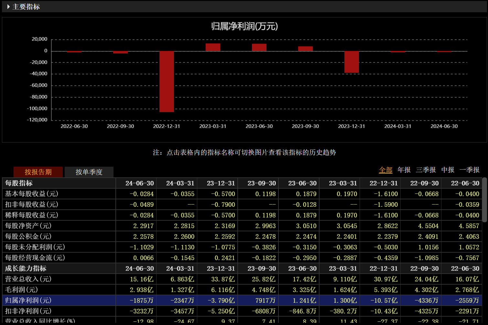Switch to 按单季度 tab
This screenshot has width=488, height=325.
click(x=89, y=172)
